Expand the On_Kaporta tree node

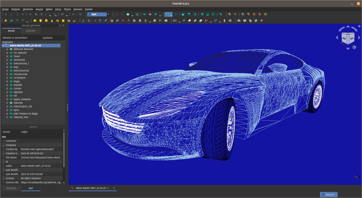(x=7, y=53)
